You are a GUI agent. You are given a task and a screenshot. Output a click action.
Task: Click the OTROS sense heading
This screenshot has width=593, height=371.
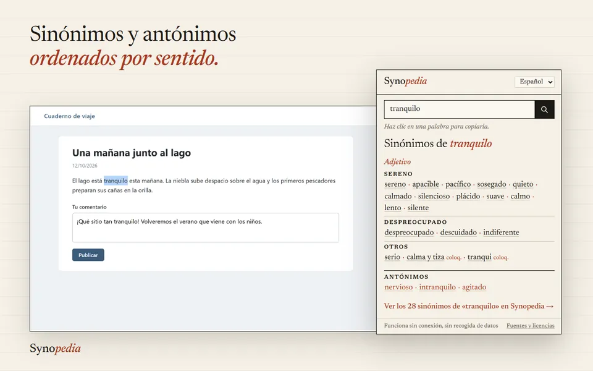click(x=396, y=247)
